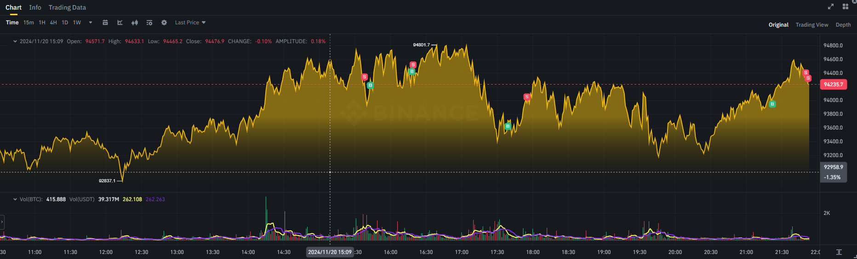This screenshot has height=259, width=857.
Task: Select the 15m time interval
Action: click(x=29, y=23)
